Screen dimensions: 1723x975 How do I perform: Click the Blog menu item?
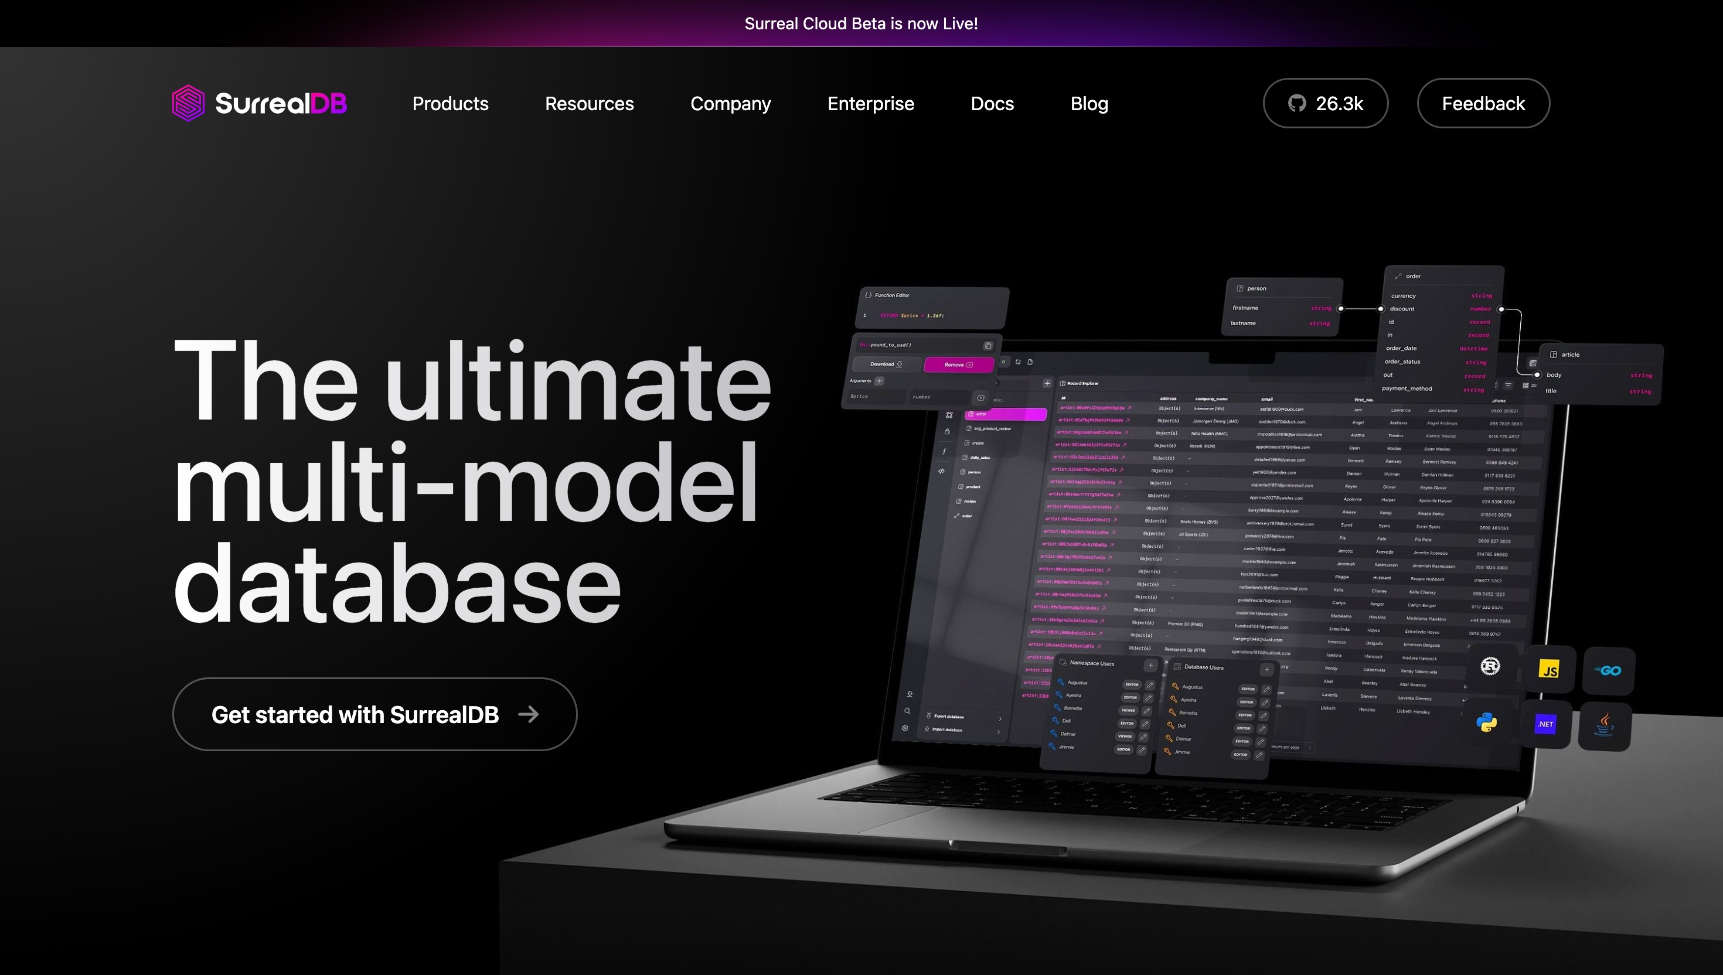[x=1089, y=103]
